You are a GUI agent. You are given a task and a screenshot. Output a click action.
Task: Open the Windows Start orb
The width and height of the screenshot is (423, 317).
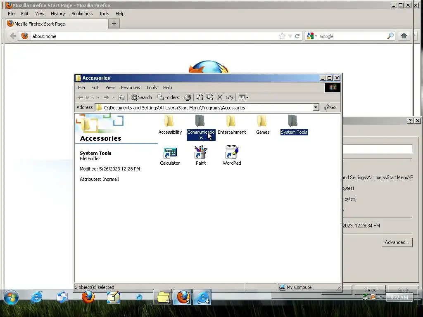click(11, 297)
